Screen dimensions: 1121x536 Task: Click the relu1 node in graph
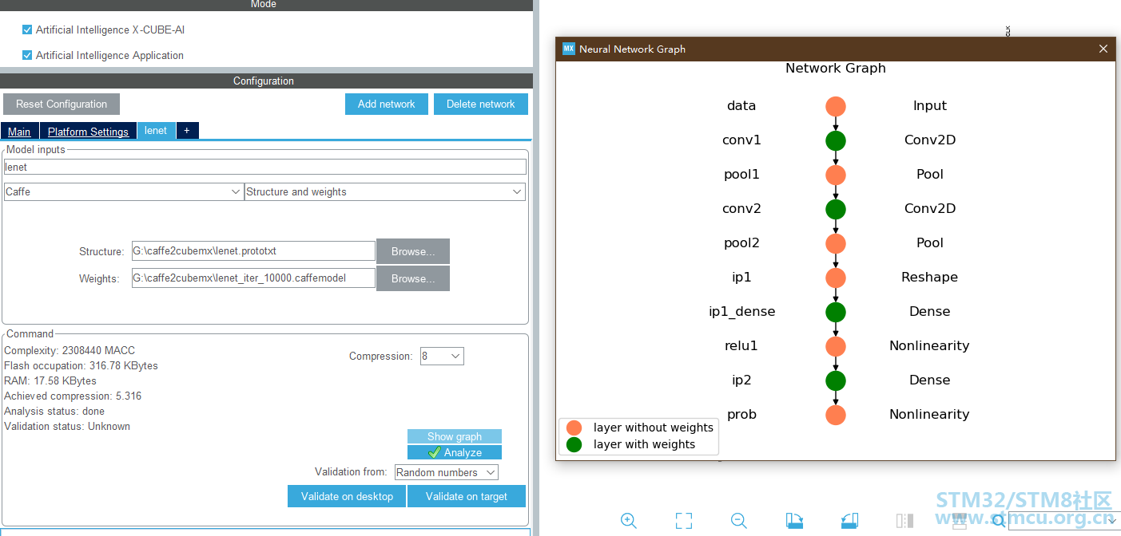pyautogui.click(x=836, y=346)
